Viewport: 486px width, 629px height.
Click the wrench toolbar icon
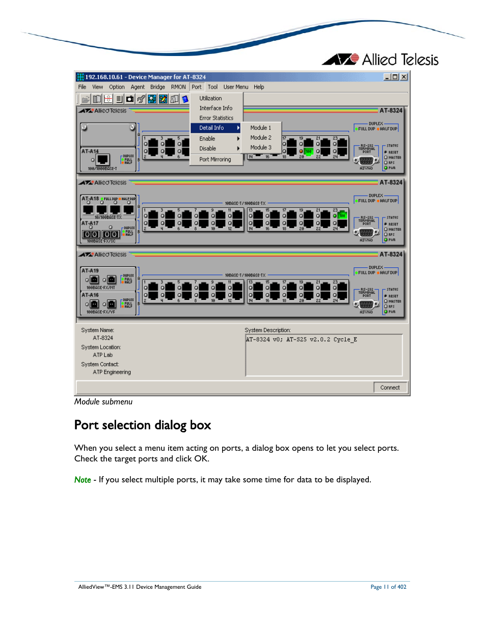tap(141, 99)
